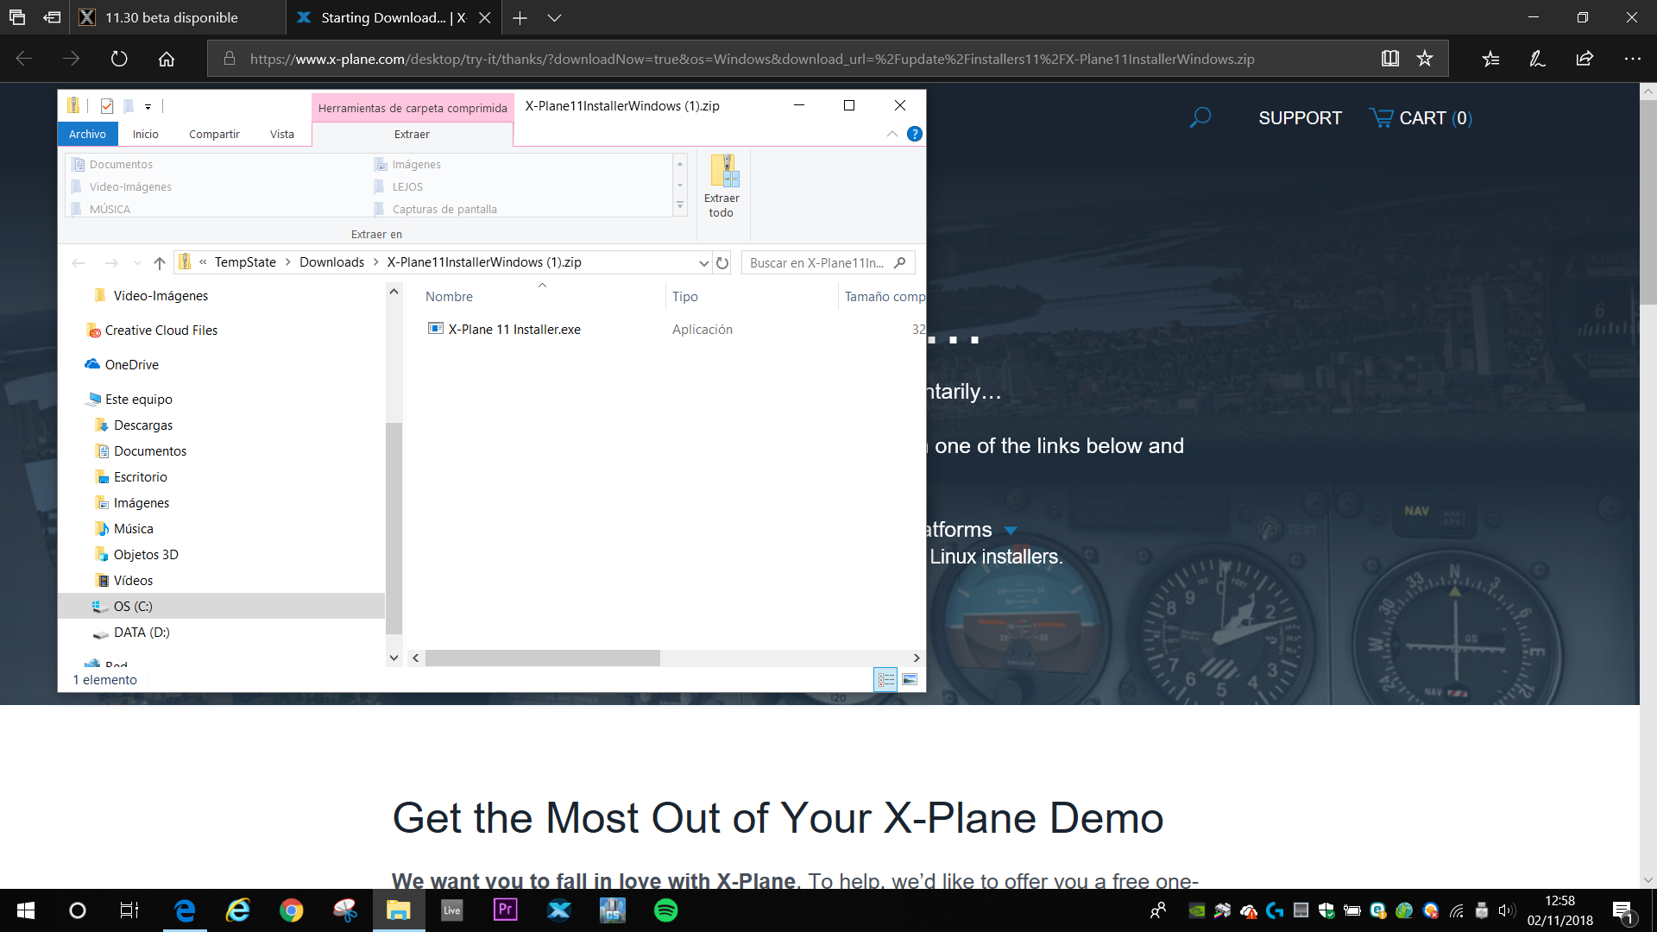Click the Extraer todo icon
Screen dimensions: 1657x932
coord(722,172)
